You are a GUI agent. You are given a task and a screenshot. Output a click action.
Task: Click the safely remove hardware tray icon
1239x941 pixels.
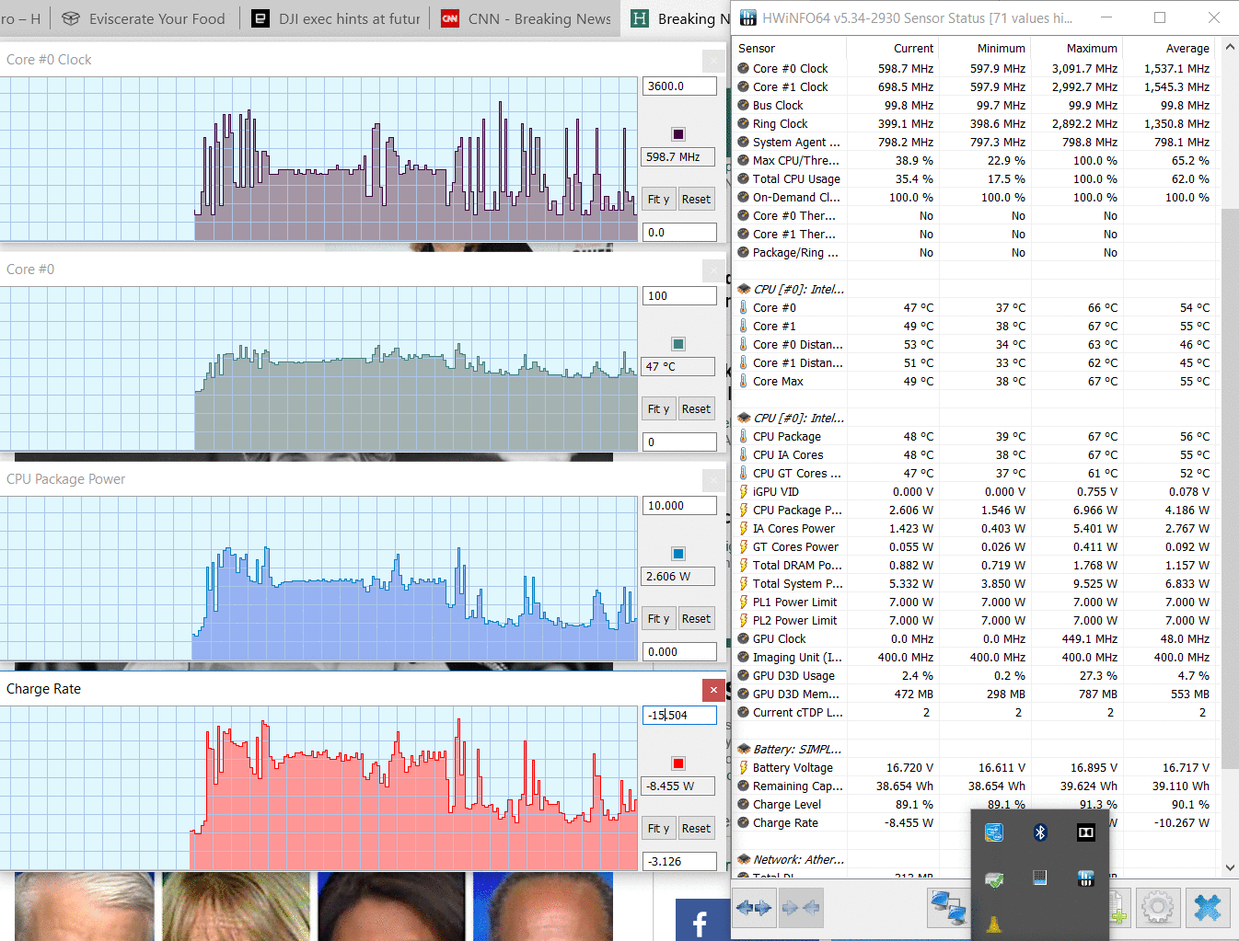point(994,879)
